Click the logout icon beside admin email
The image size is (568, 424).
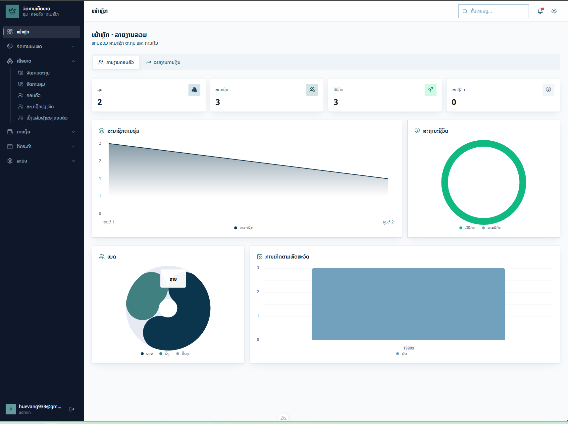click(x=72, y=409)
